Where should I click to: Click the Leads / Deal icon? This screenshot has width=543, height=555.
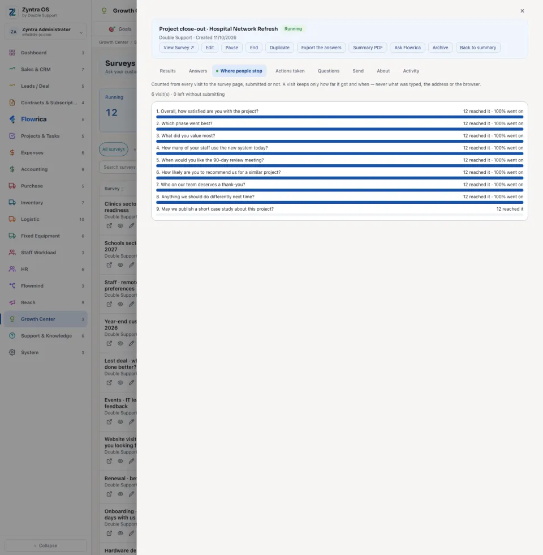pos(12,86)
